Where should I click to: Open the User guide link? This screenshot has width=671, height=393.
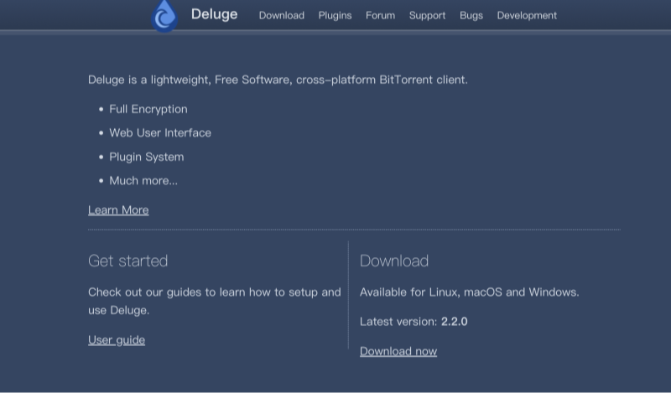coord(117,340)
